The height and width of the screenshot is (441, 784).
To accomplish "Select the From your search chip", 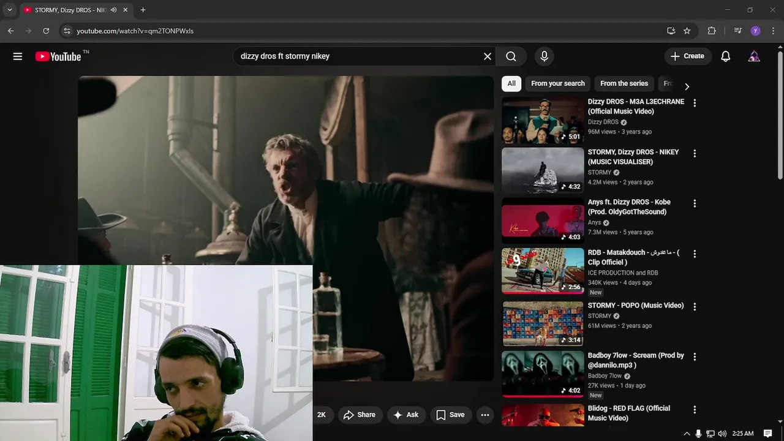I will coord(558,83).
